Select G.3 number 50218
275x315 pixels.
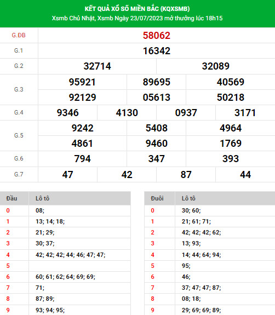click(x=231, y=97)
